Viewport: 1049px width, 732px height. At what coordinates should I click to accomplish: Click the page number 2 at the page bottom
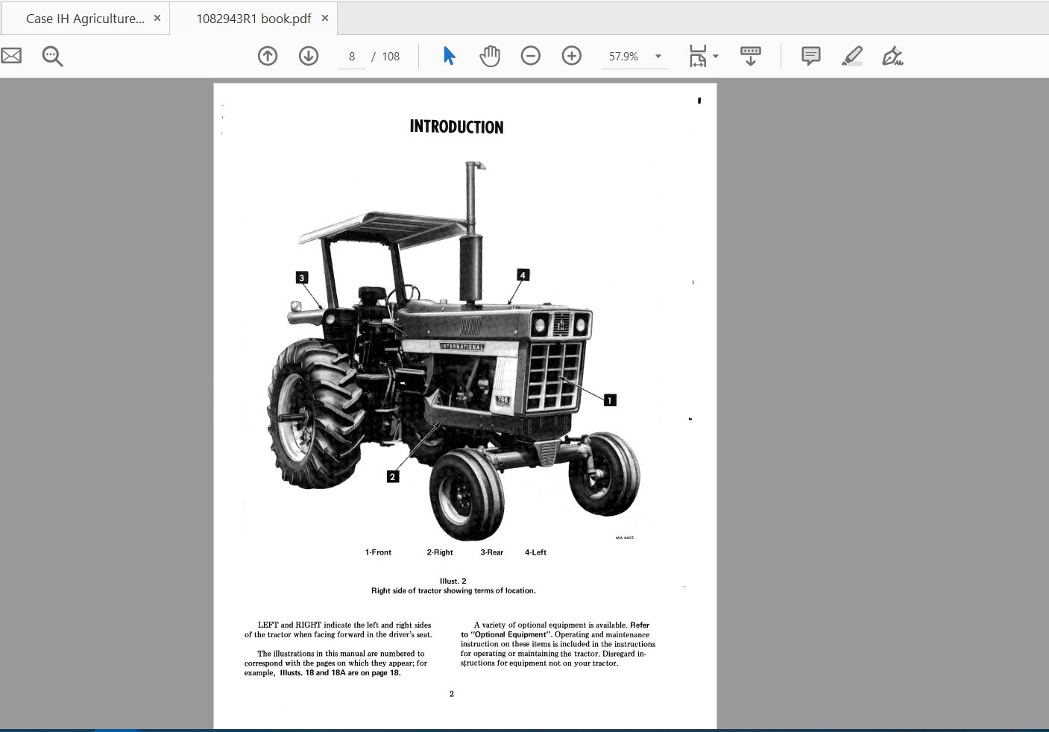pyautogui.click(x=452, y=694)
